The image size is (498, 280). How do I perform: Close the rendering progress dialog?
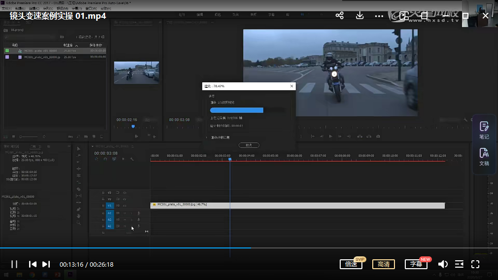291,86
